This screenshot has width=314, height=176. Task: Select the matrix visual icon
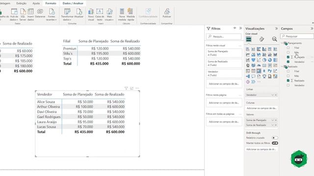(259, 71)
